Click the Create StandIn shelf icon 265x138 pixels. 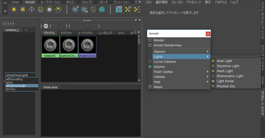75,9
